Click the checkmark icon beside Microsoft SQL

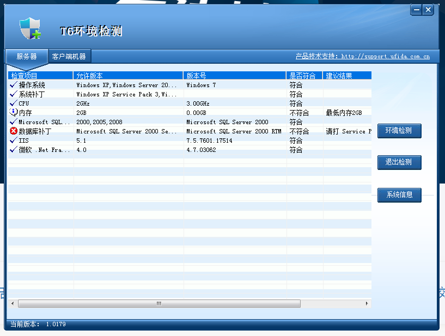point(13,122)
